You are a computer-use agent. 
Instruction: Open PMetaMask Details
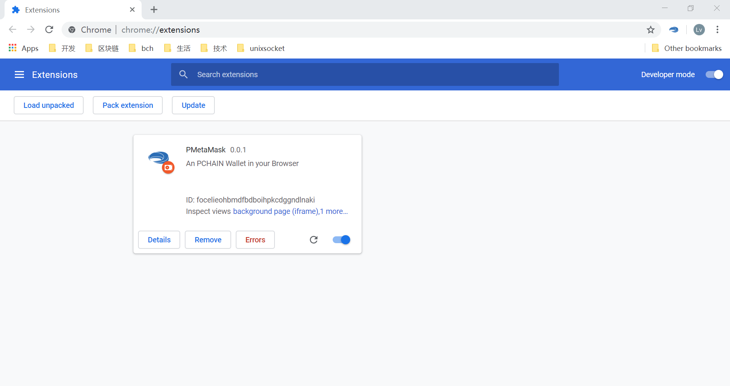pyautogui.click(x=159, y=240)
